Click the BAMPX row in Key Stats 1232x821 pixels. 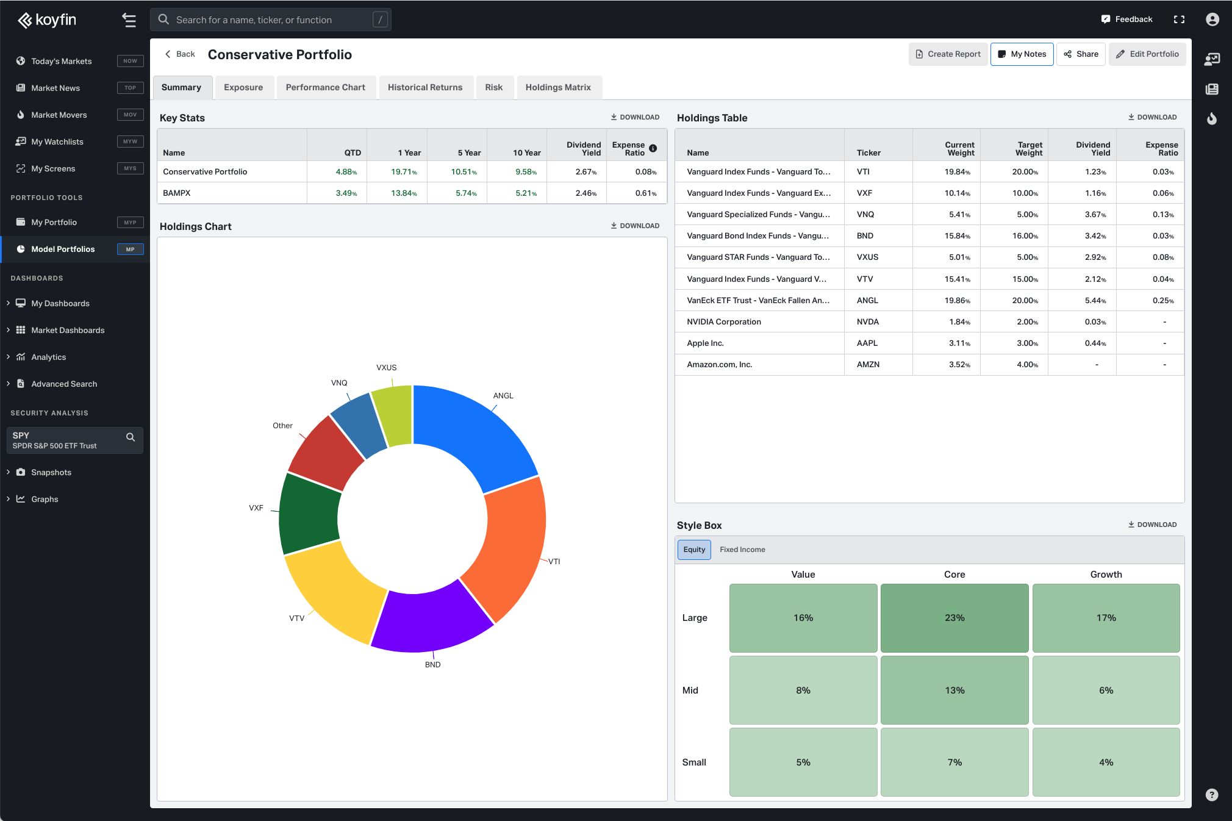pyautogui.click(x=412, y=193)
